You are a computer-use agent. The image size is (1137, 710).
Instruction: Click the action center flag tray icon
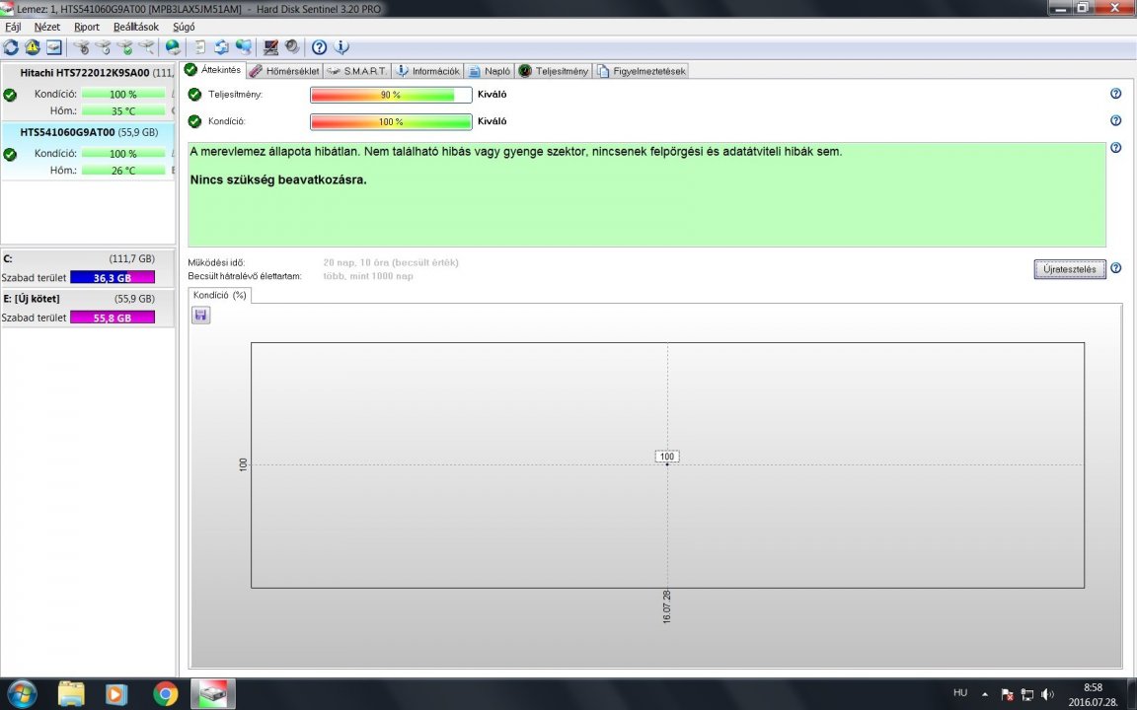click(1007, 695)
